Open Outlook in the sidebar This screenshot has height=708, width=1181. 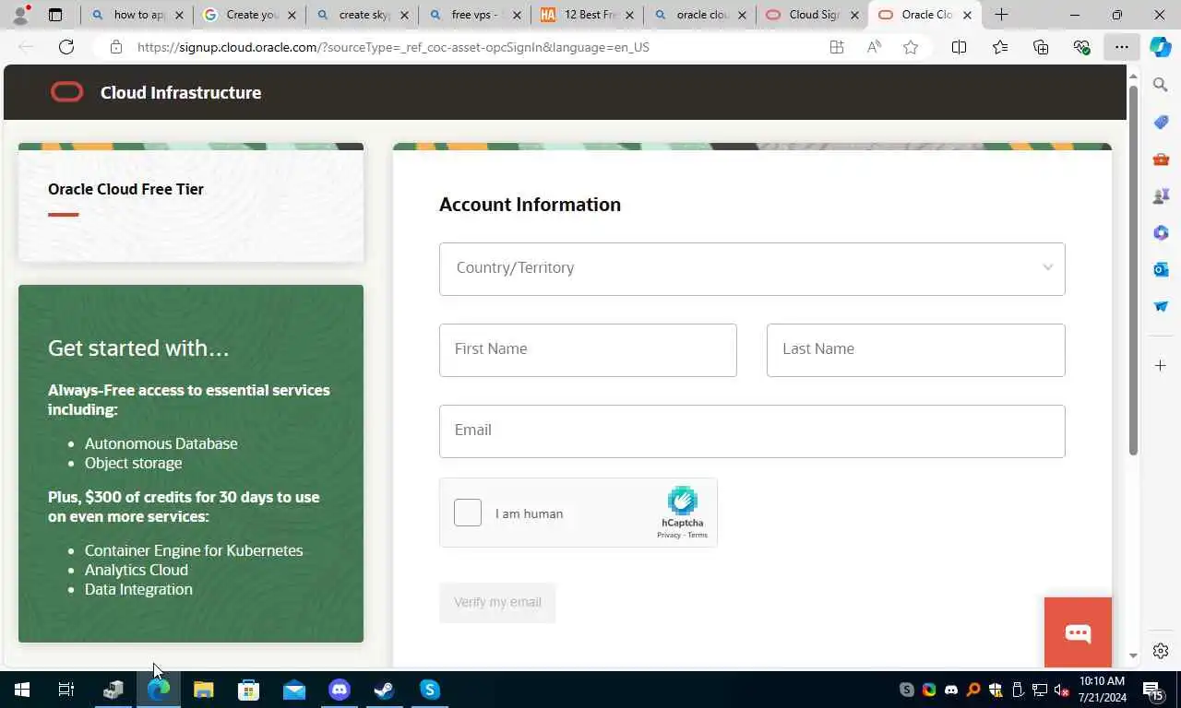tap(1161, 269)
